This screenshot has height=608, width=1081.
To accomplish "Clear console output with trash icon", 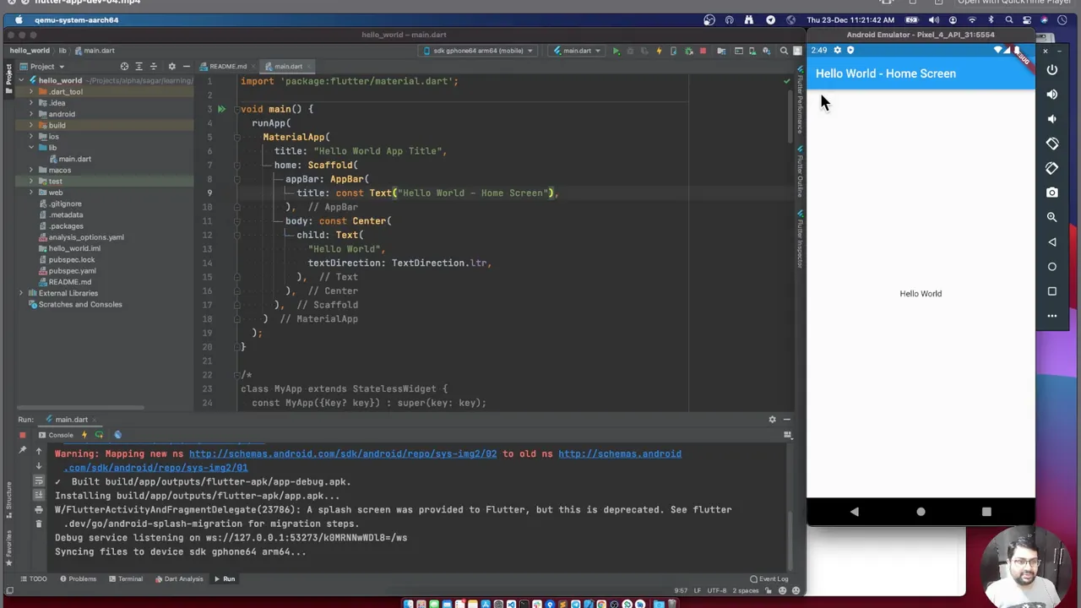I will point(38,524).
